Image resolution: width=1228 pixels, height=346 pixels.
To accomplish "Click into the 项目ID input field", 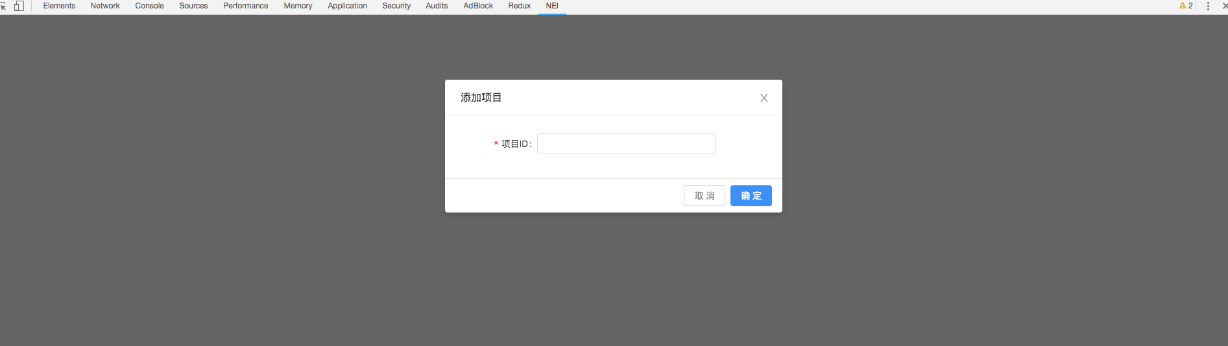I will point(625,144).
